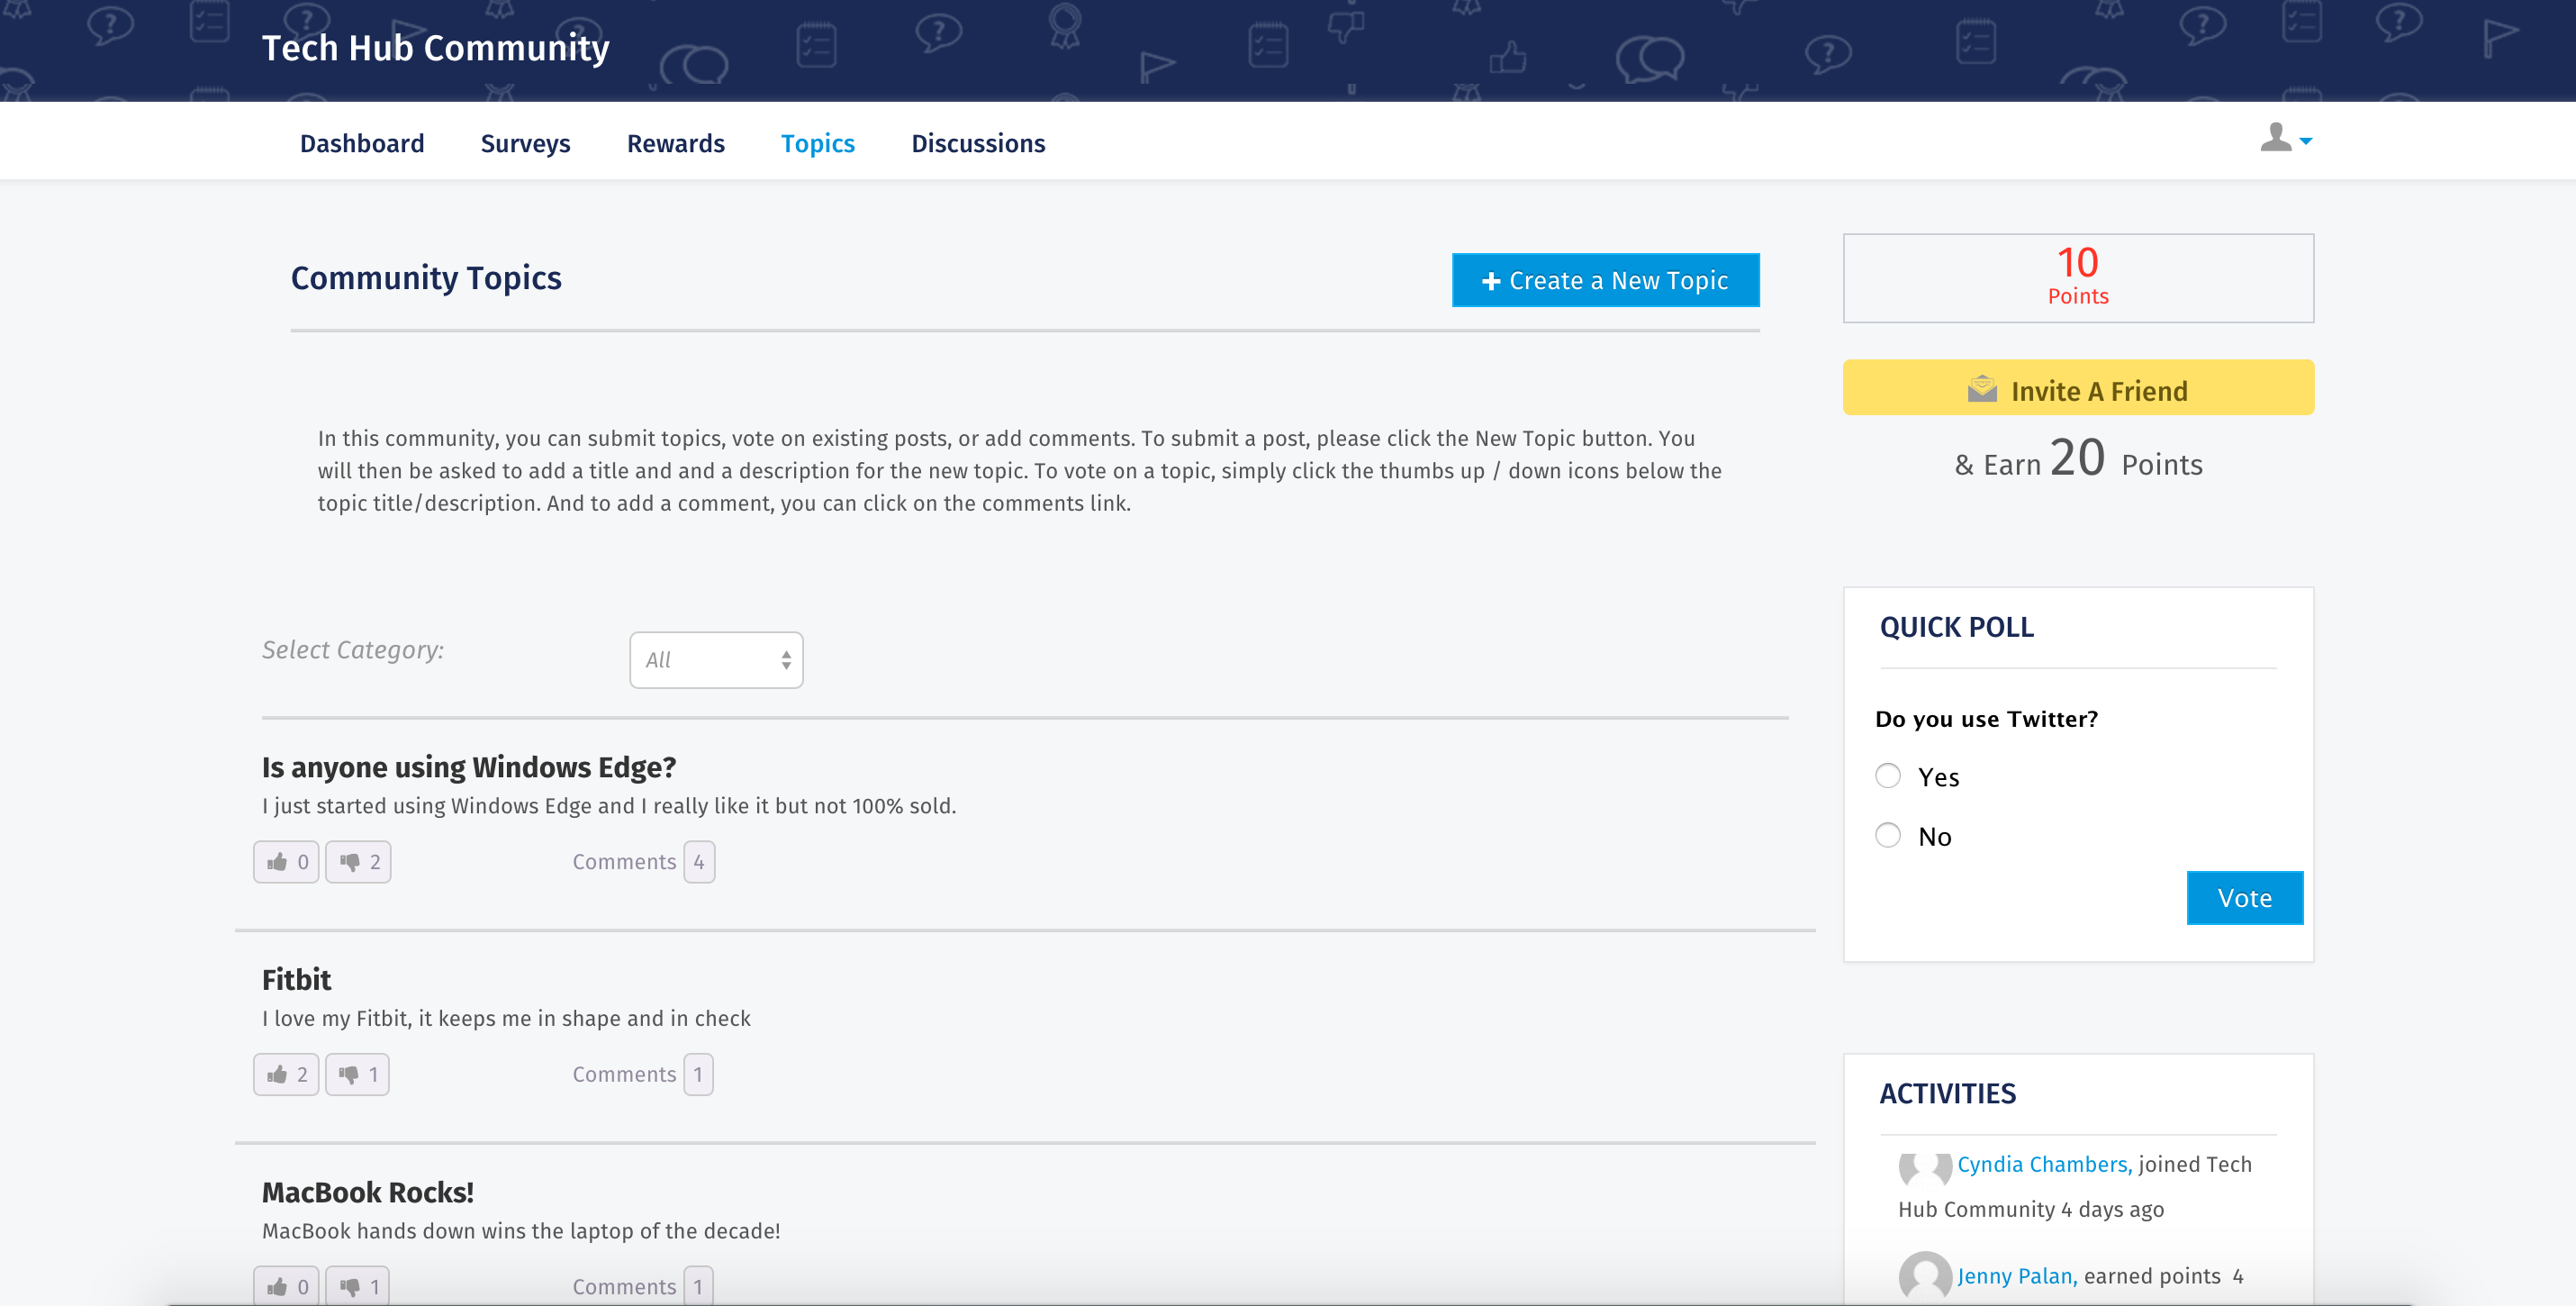2576x1306 pixels.
Task: Give thumbs up to the Windows Edge topic
Action: pyautogui.click(x=285, y=861)
